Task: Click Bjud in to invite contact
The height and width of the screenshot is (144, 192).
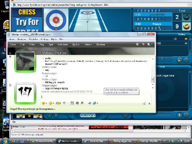Action: click(76, 44)
